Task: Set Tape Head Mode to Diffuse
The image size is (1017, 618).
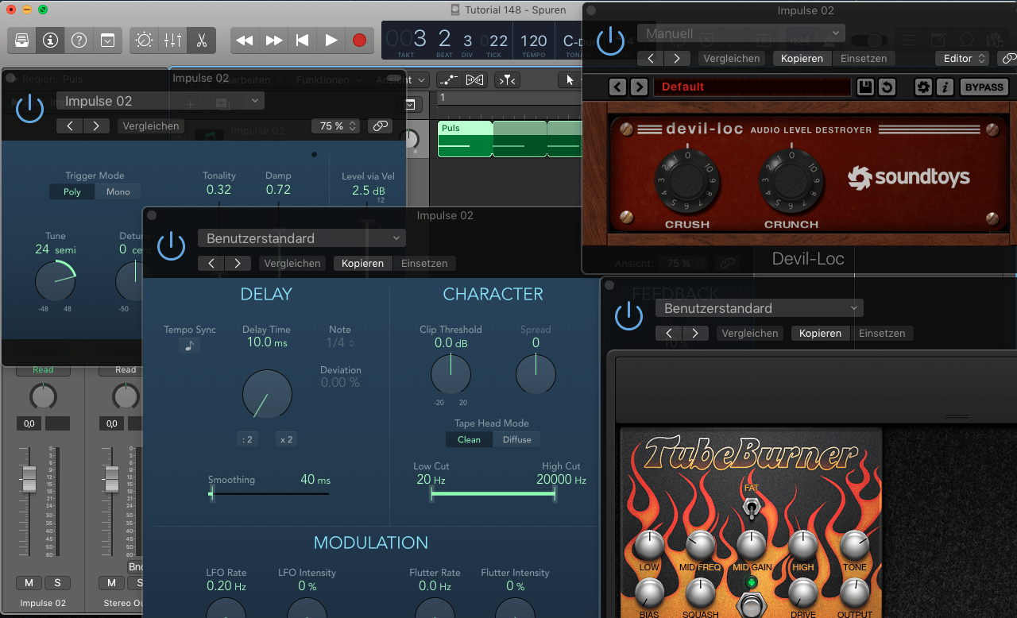Action: click(x=516, y=439)
